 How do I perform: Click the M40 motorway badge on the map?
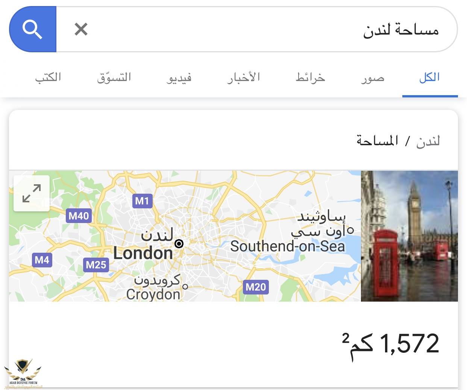(79, 216)
